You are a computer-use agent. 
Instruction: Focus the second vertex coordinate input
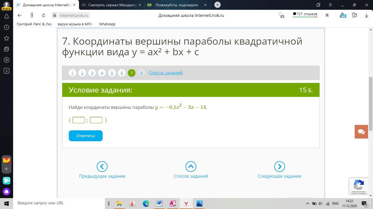pos(96,120)
